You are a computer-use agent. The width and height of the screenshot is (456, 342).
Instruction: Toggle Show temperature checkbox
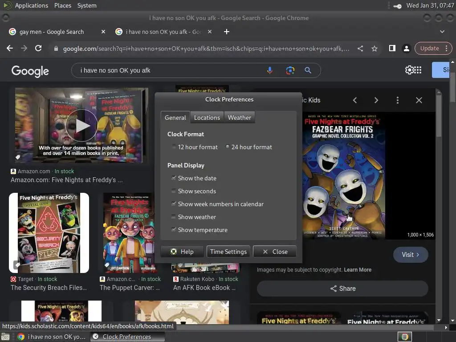(x=199, y=230)
